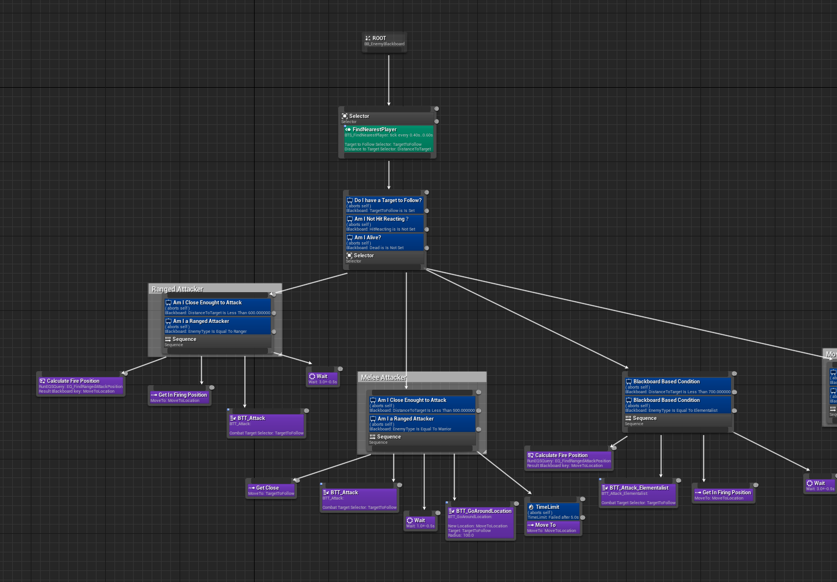Select the 'Do I have a Target to Follow?' decorator

pyautogui.click(x=385, y=205)
